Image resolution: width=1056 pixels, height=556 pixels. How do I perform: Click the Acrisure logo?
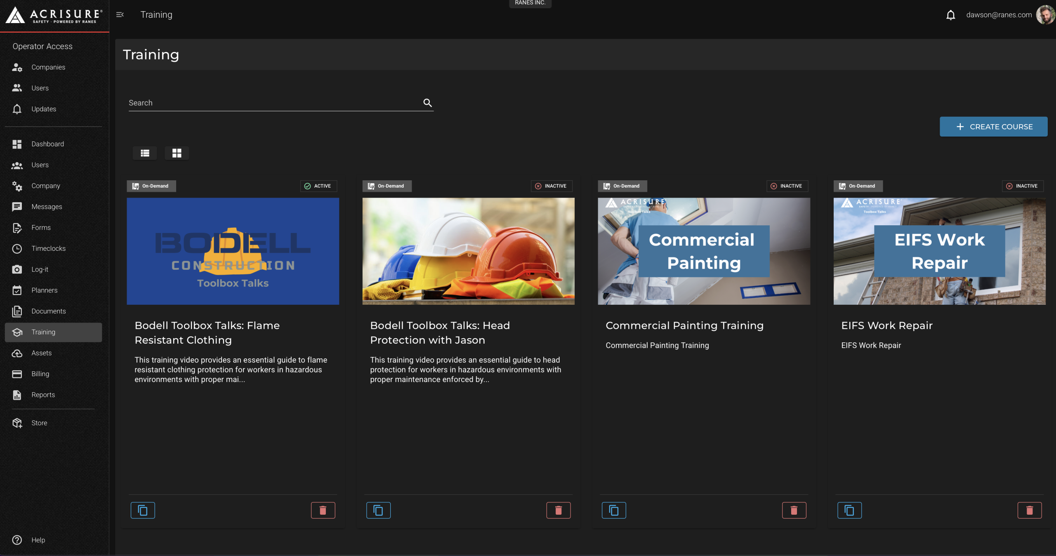54,15
